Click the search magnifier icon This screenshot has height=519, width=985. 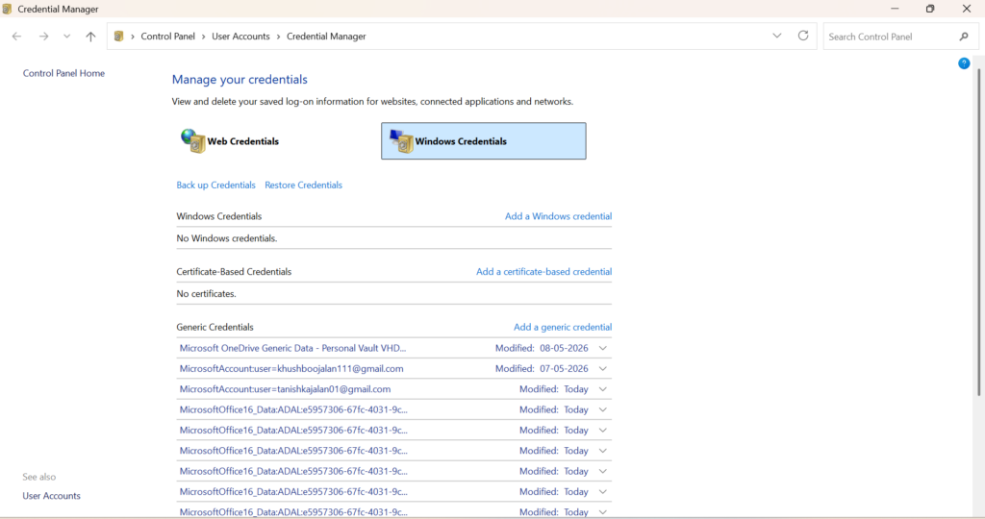[x=964, y=37]
